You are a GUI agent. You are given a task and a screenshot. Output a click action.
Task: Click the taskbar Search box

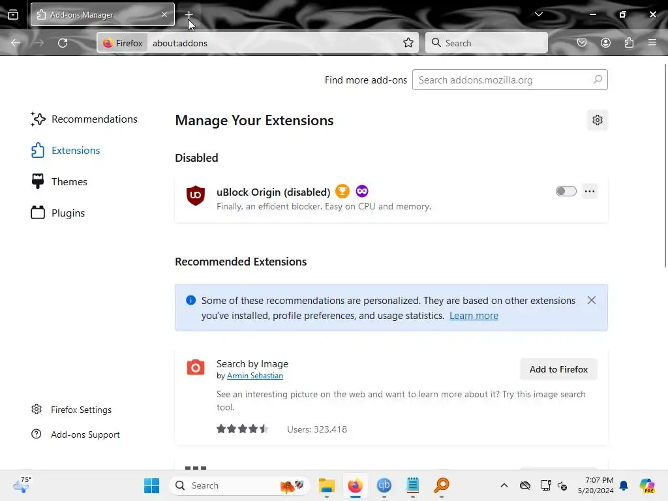coord(239,485)
